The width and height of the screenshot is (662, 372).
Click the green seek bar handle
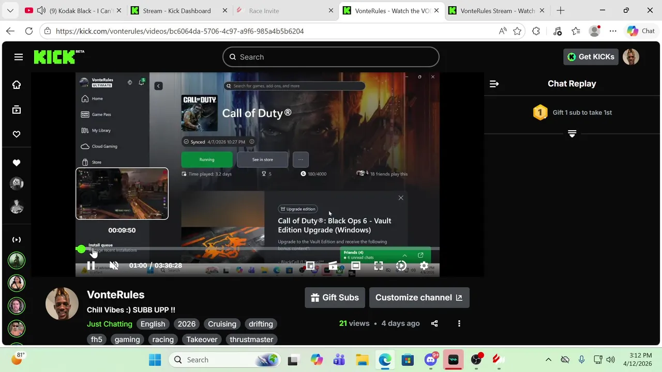(x=81, y=249)
